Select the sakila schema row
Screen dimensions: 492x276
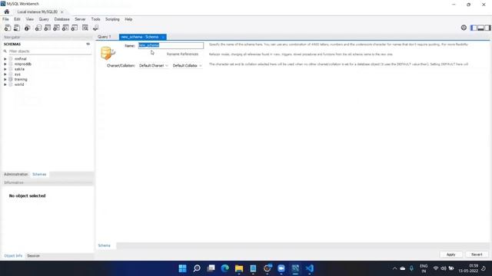coord(19,69)
